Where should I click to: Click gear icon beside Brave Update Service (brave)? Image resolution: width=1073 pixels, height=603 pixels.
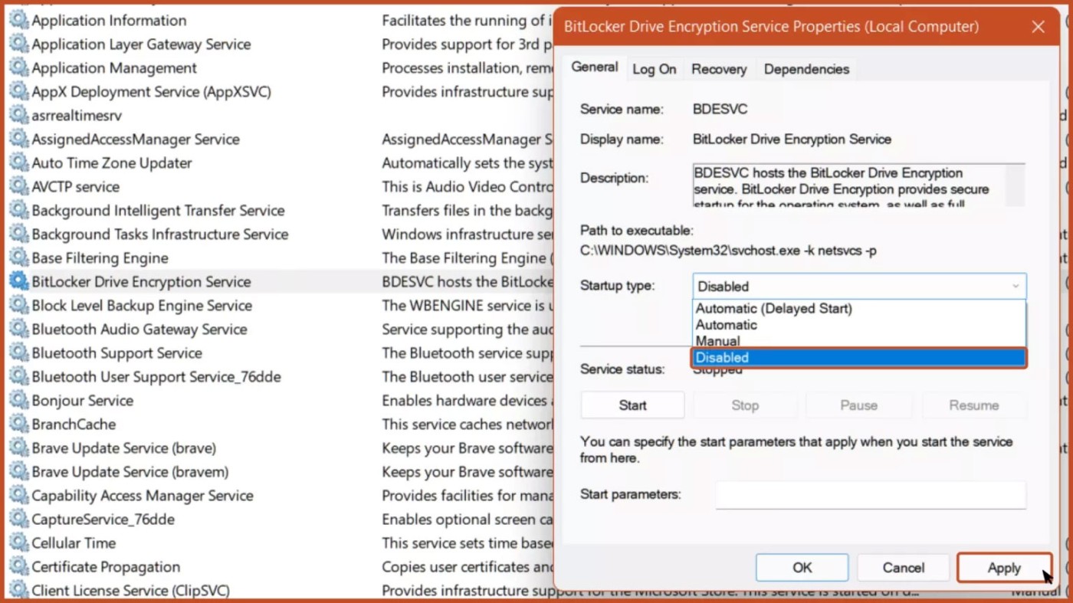[18, 447]
